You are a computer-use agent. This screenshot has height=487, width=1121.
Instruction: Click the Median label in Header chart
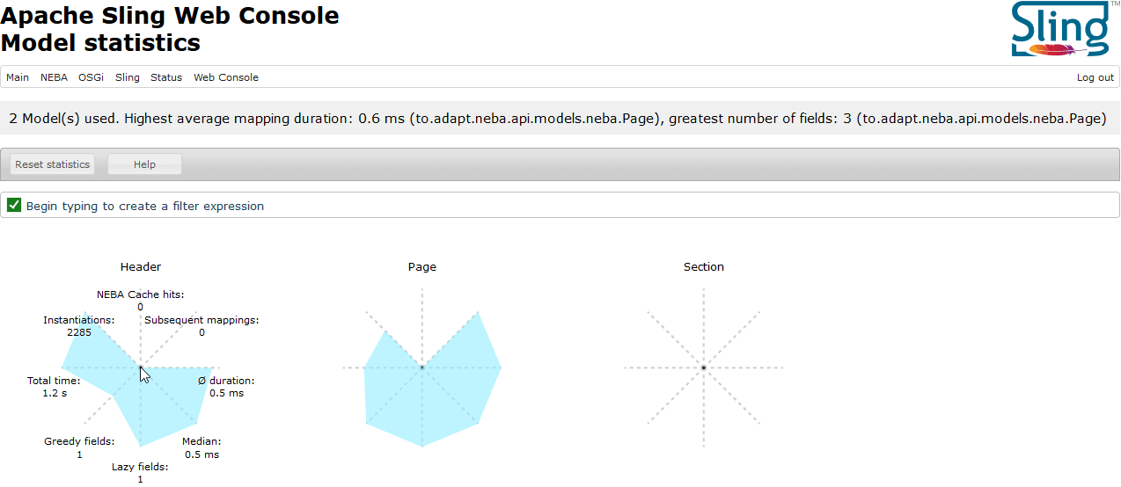click(x=201, y=441)
